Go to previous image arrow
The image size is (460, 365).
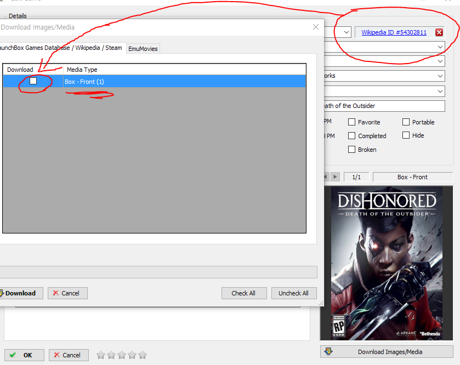coord(326,177)
